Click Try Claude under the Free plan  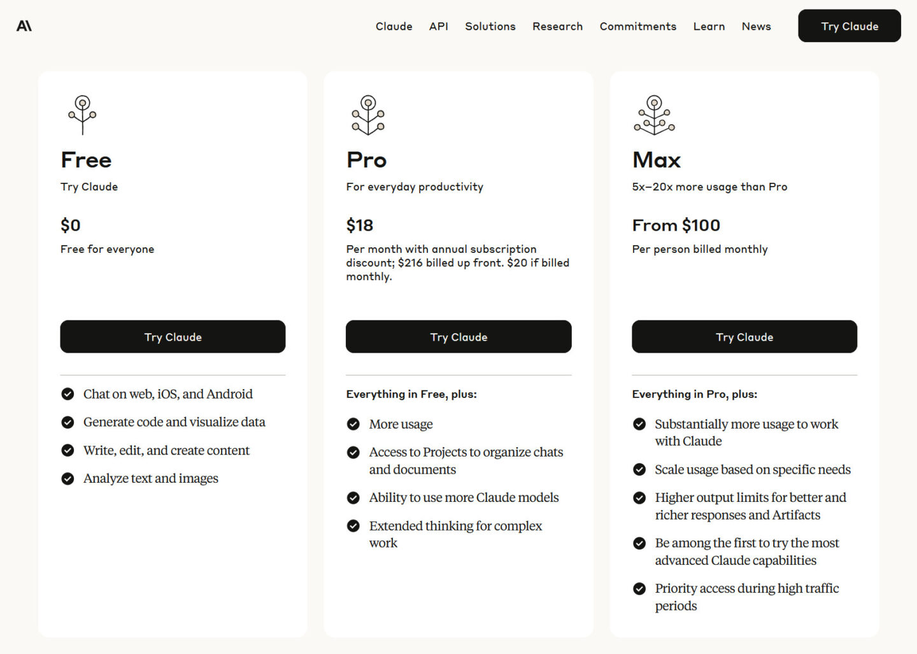173,336
